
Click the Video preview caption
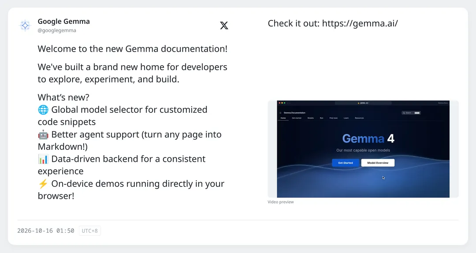280,202
